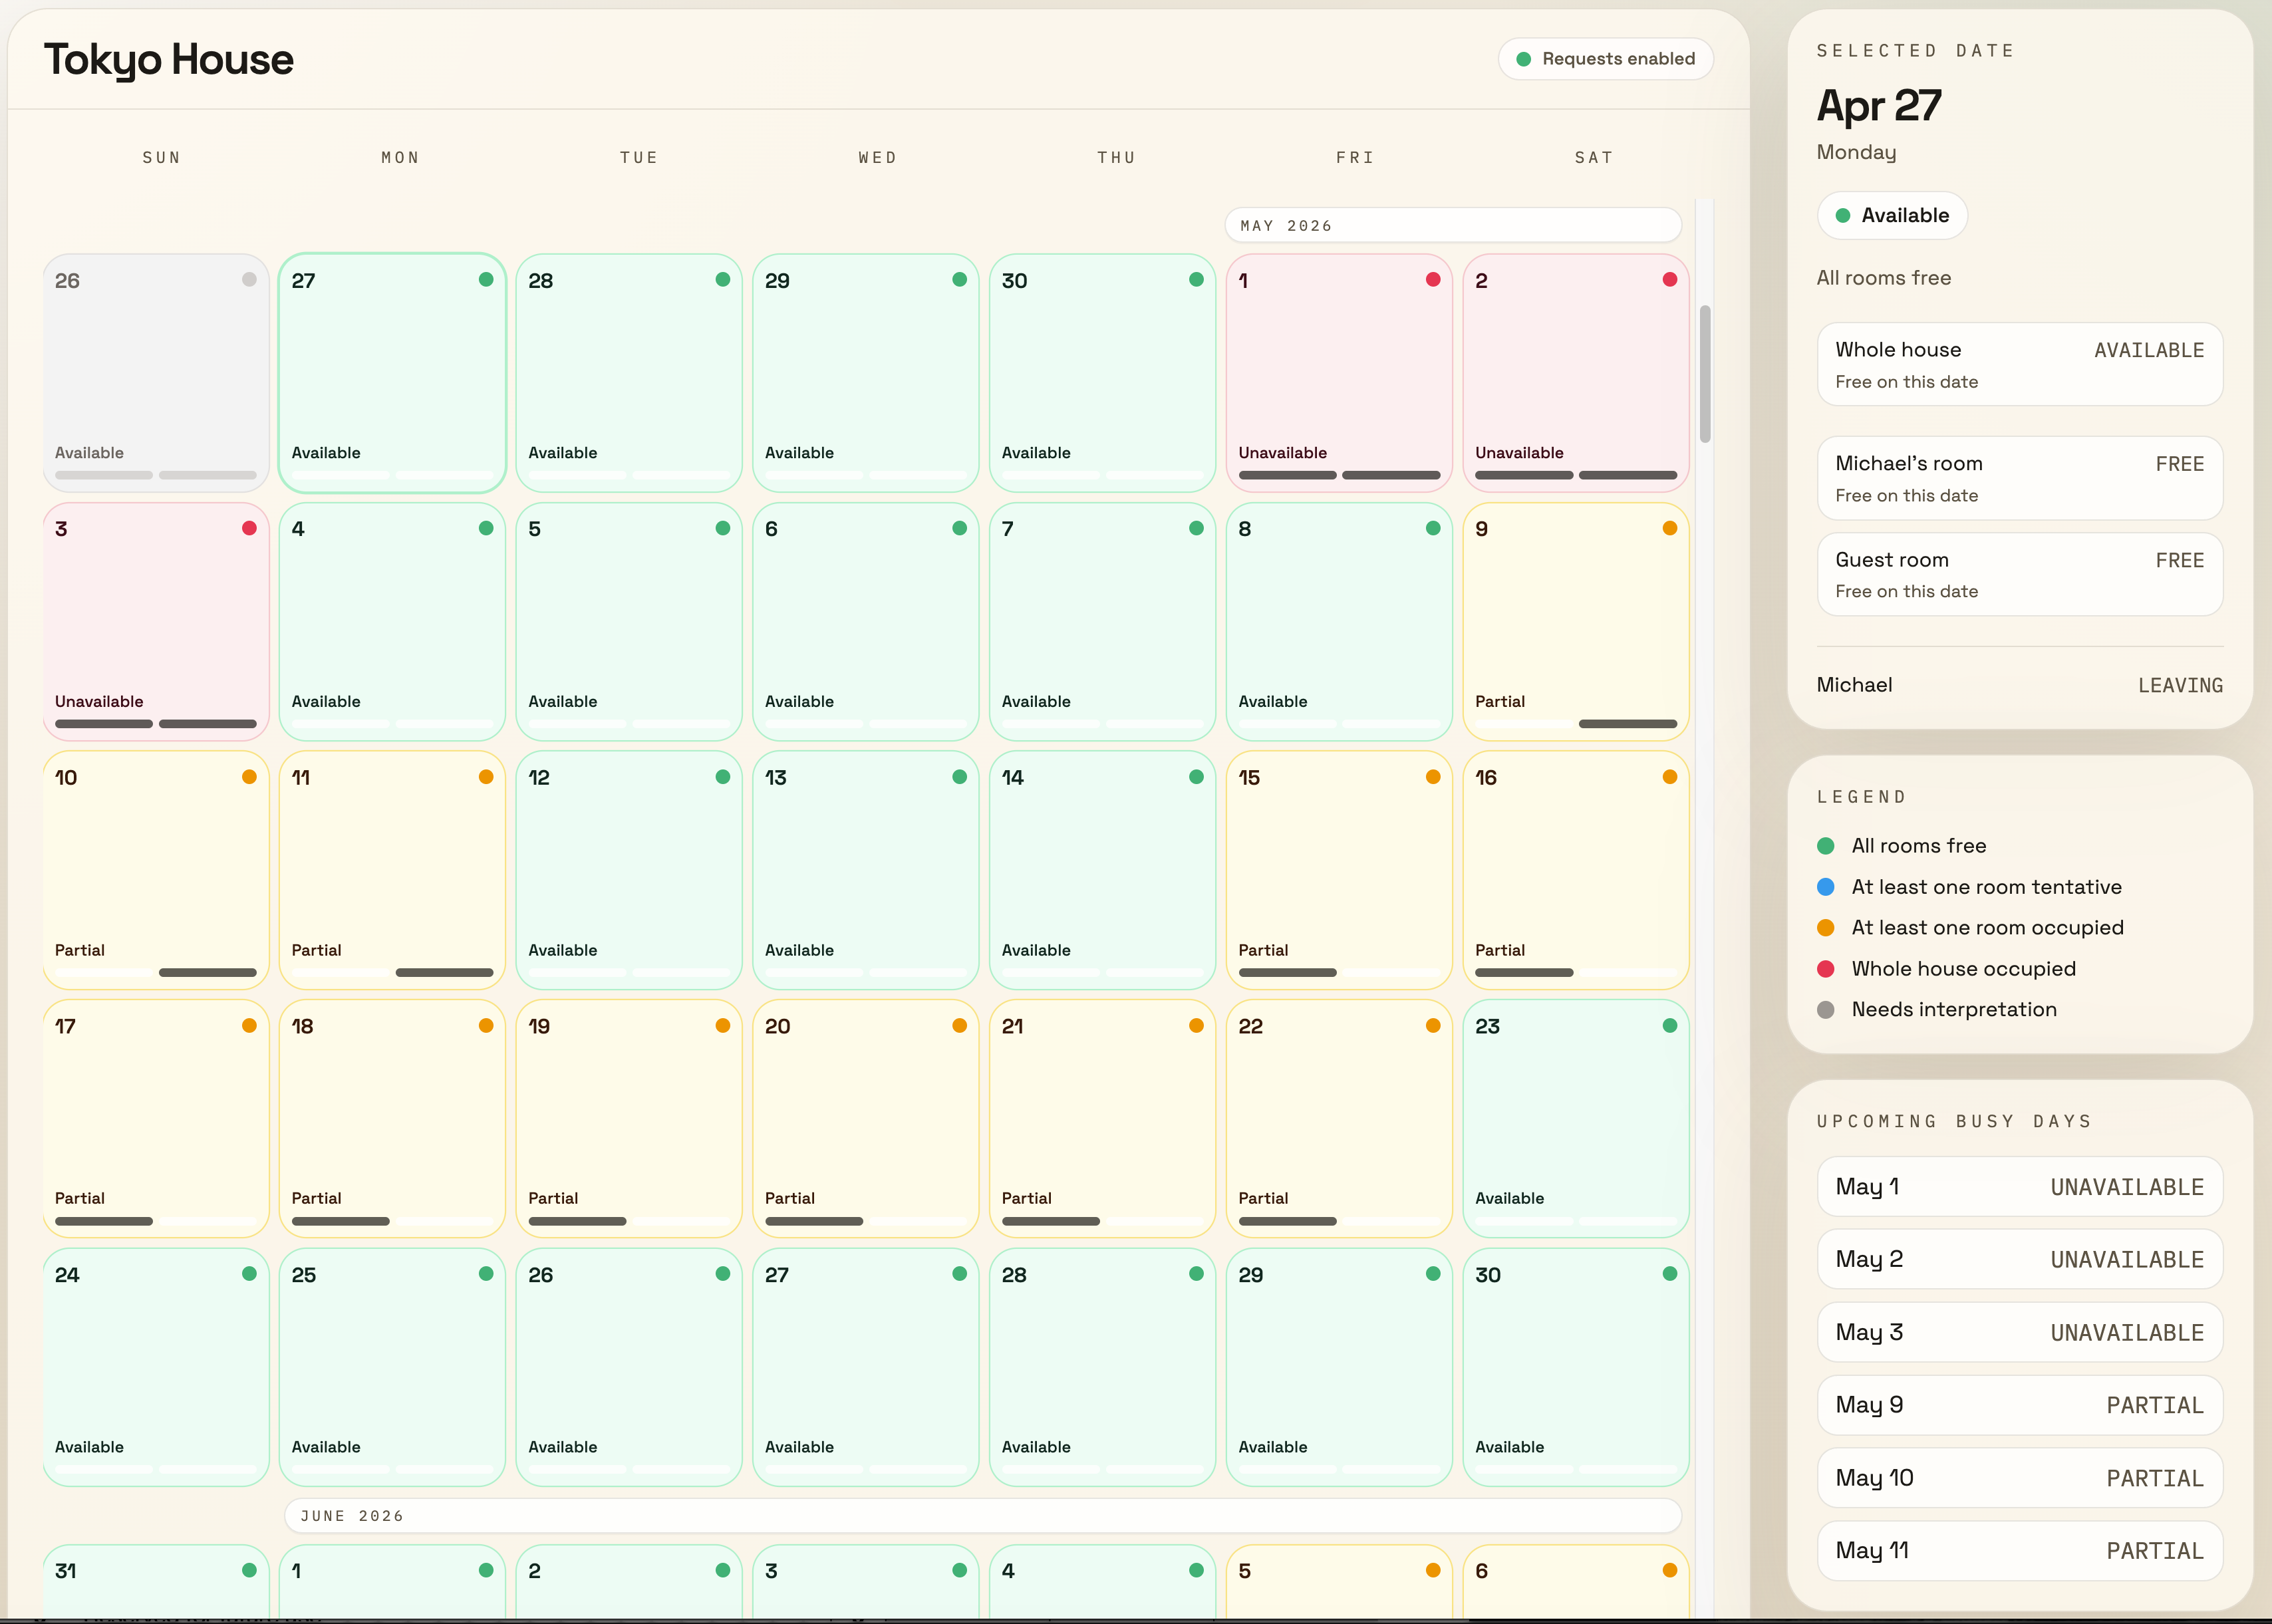Open May 10 in Upcoming Busy Days
The image size is (2272, 1624).
pyautogui.click(x=2020, y=1478)
